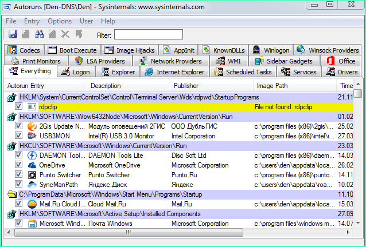Click the Delete X toolbar icon
The image size is (366, 247).
click(65, 34)
